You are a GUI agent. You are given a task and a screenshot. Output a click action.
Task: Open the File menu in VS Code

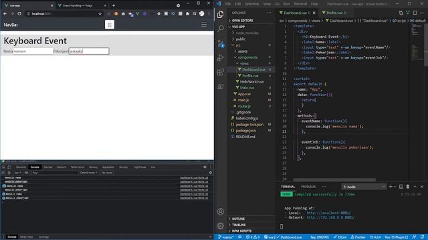228,4
